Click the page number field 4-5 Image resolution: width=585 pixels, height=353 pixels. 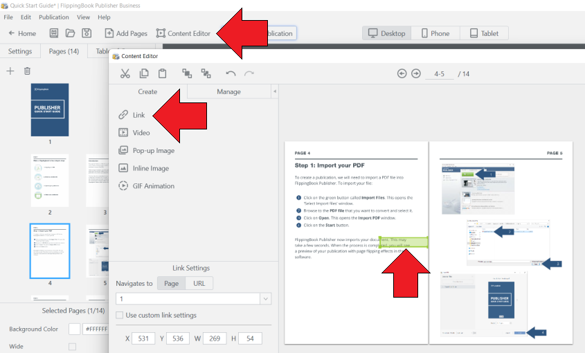click(x=440, y=74)
